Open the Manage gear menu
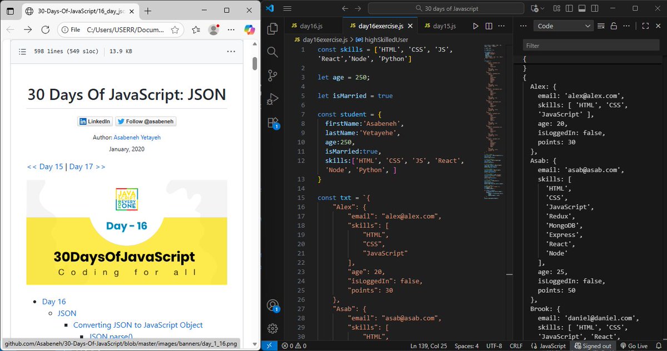667x351 pixels. pos(272,328)
